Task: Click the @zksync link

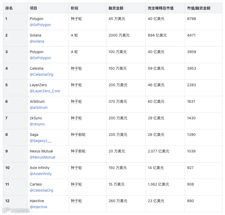Action: 37,124
